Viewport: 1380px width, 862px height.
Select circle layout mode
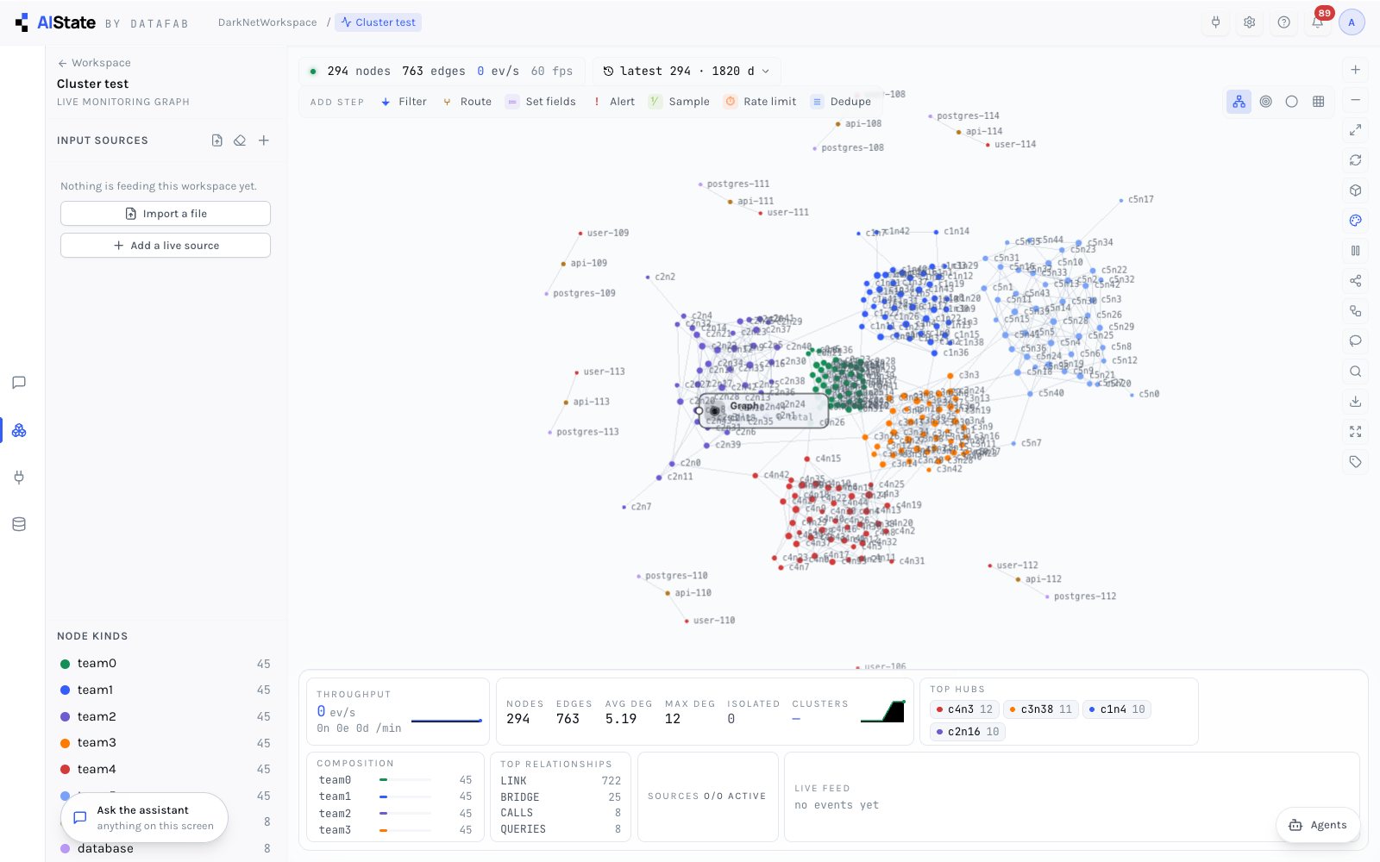click(1291, 102)
